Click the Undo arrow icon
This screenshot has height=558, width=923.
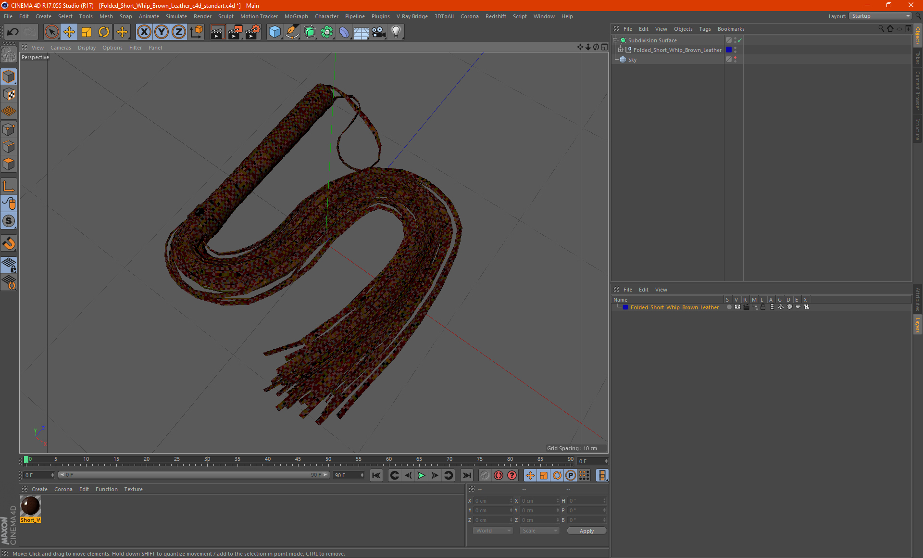click(12, 32)
